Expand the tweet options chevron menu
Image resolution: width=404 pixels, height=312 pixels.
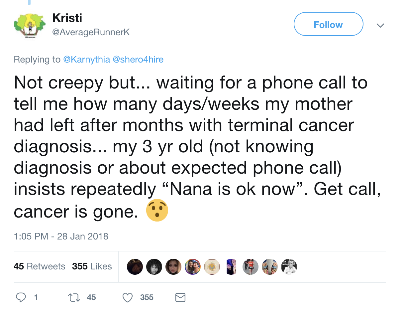380,25
